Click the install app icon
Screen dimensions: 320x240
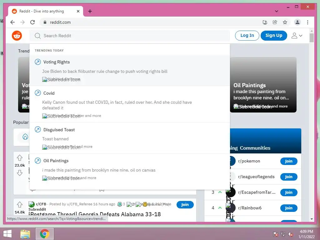coord(265,22)
